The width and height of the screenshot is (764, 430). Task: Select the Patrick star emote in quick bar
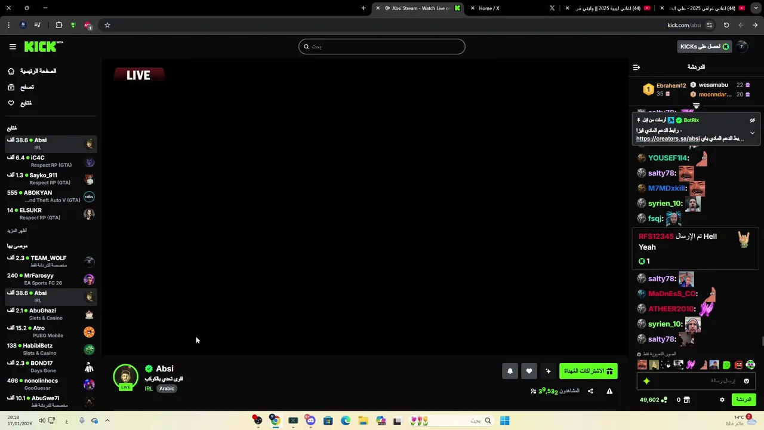[x=703, y=365]
